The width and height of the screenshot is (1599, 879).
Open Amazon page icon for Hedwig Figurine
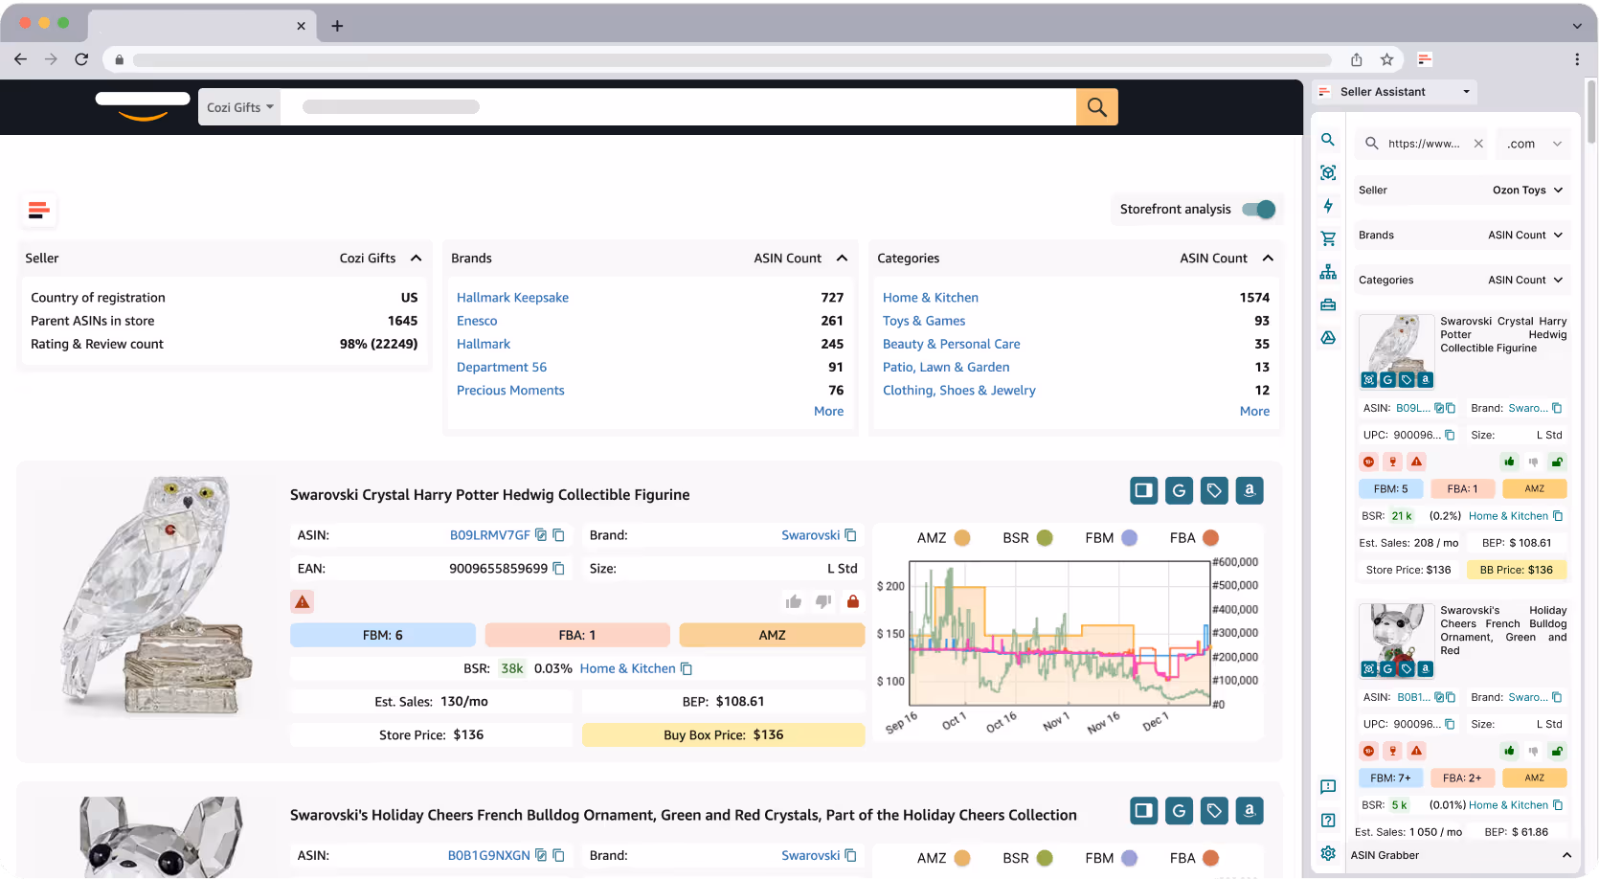[x=1250, y=490]
